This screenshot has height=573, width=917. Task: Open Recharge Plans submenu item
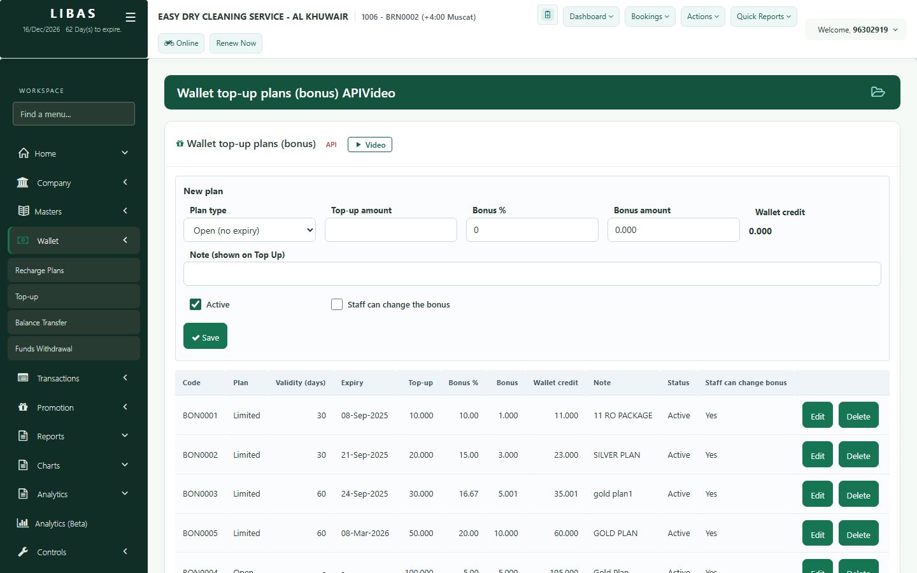[74, 270]
